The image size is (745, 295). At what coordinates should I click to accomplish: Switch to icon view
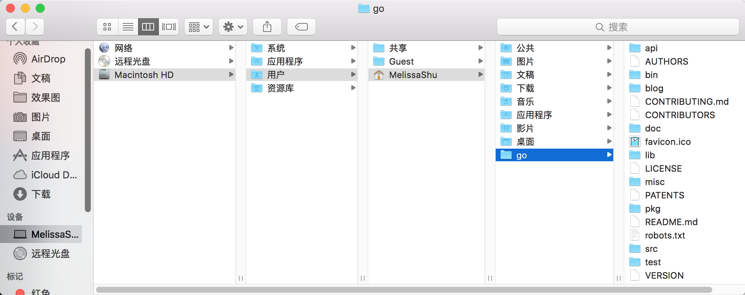(107, 27)
